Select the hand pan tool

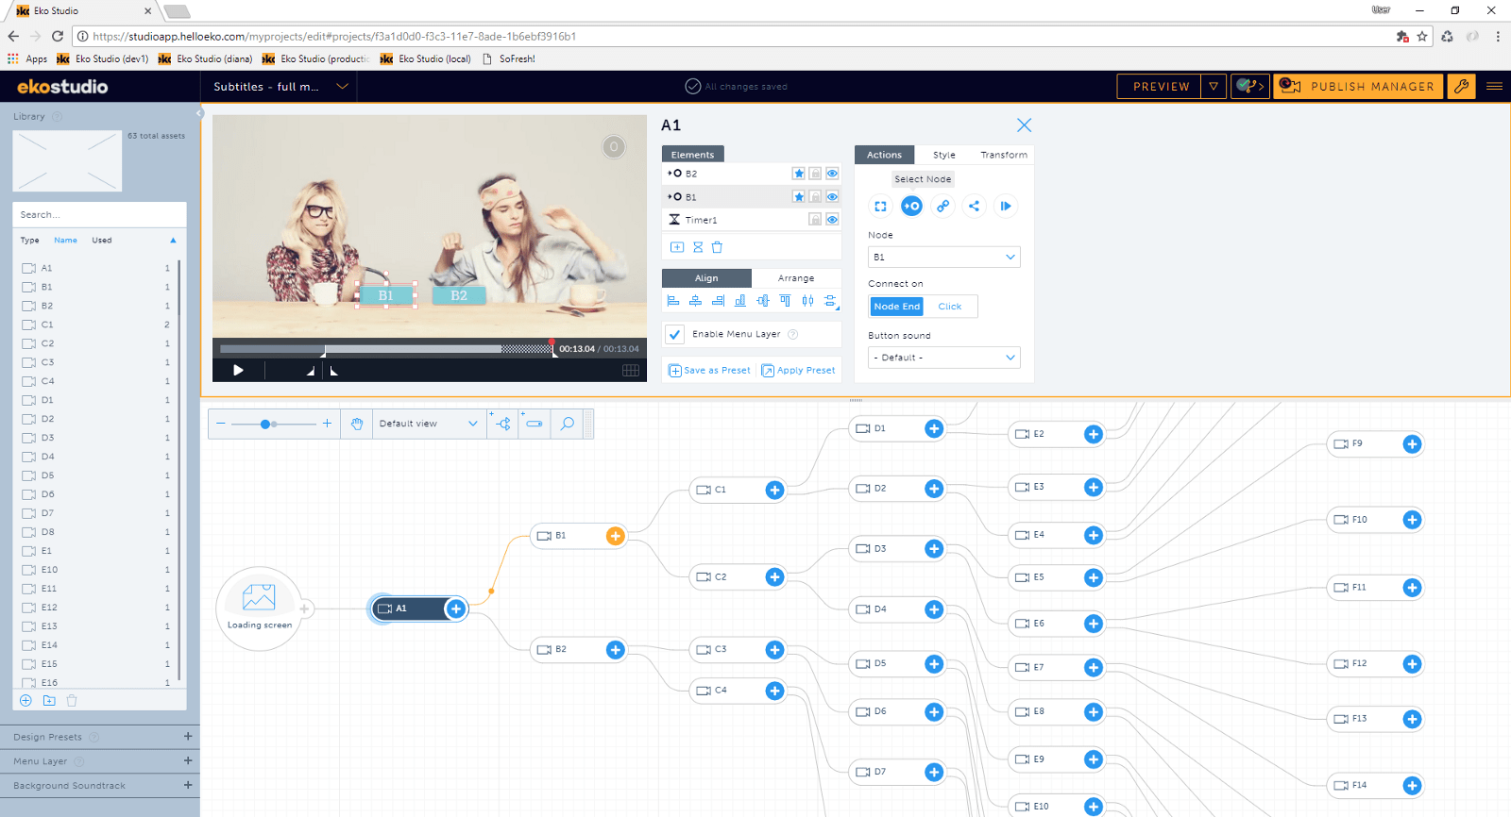coord(357,424)
